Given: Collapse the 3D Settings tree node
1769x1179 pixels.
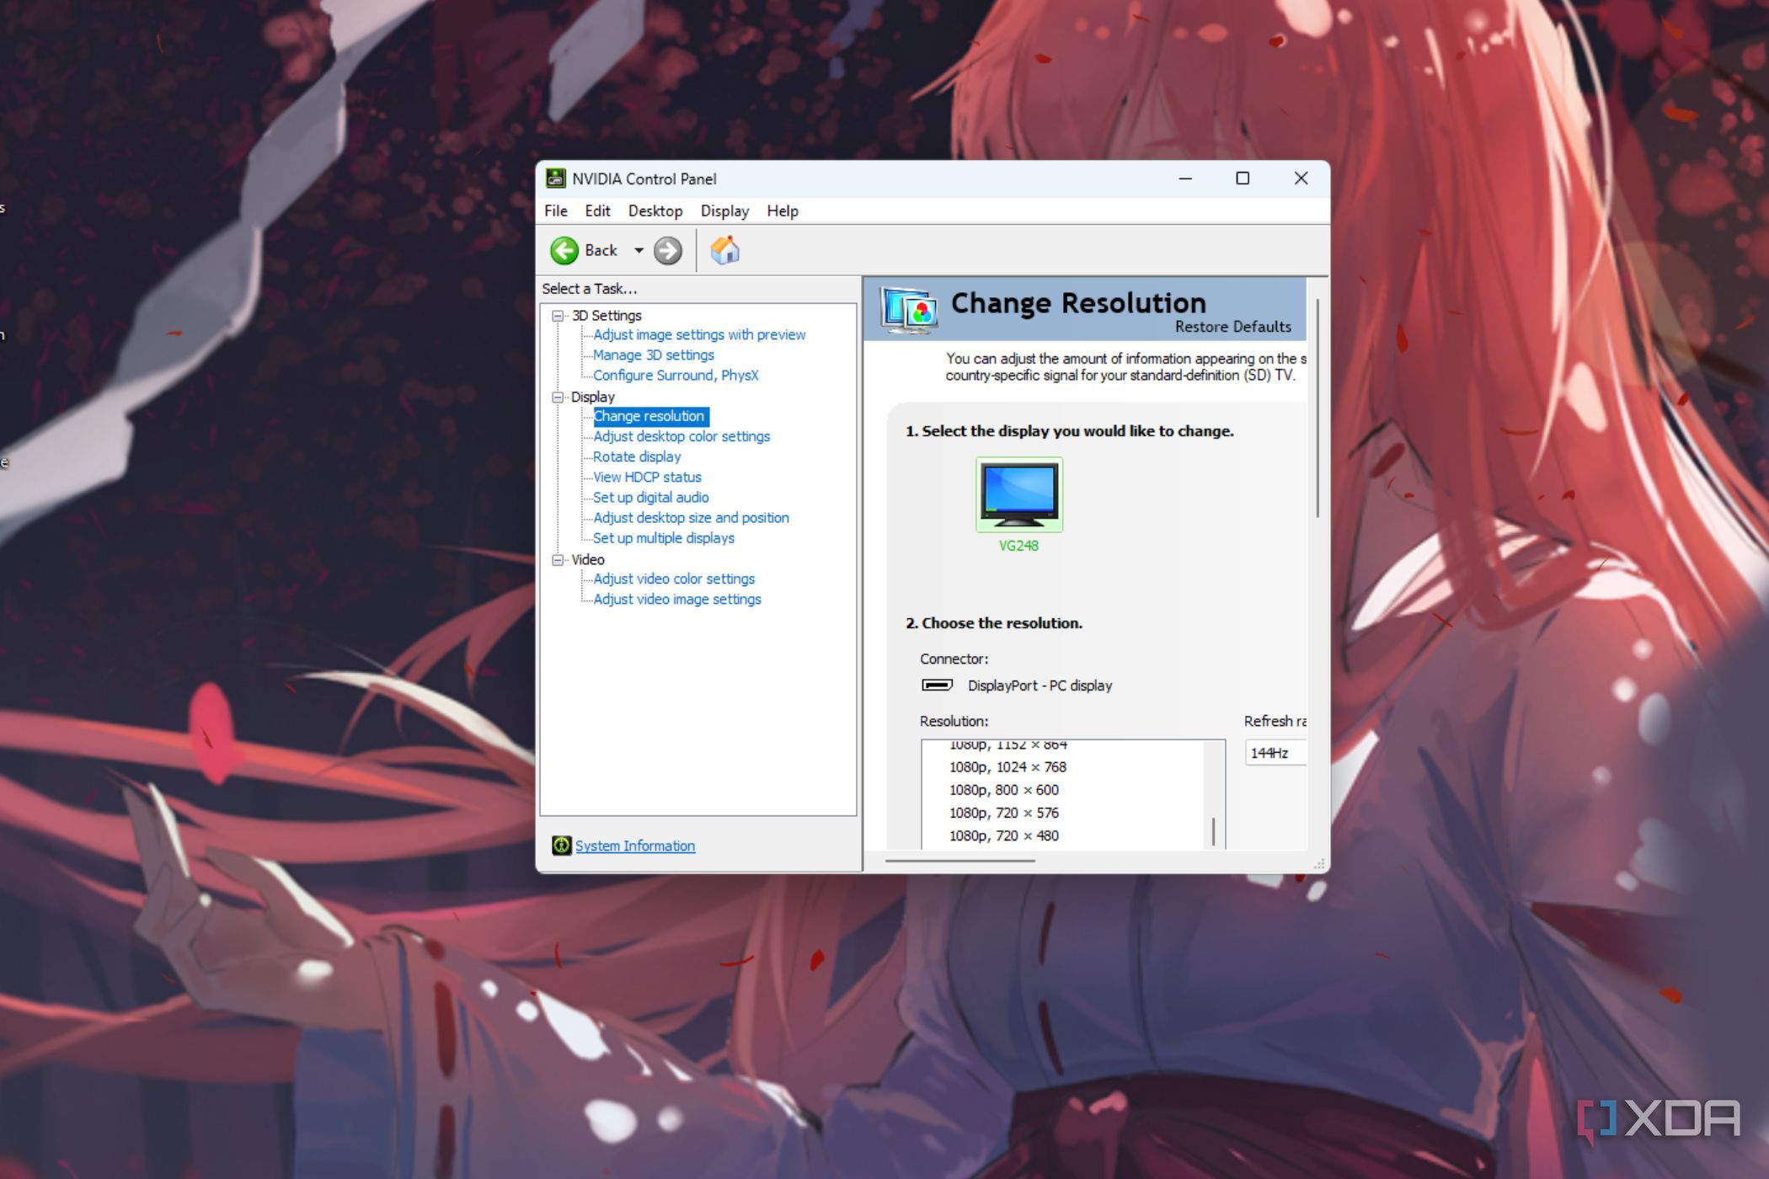Looking at the screenshot, I should pos(558,316).
